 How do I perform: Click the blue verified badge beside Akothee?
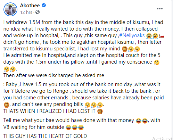coord(44,5)
